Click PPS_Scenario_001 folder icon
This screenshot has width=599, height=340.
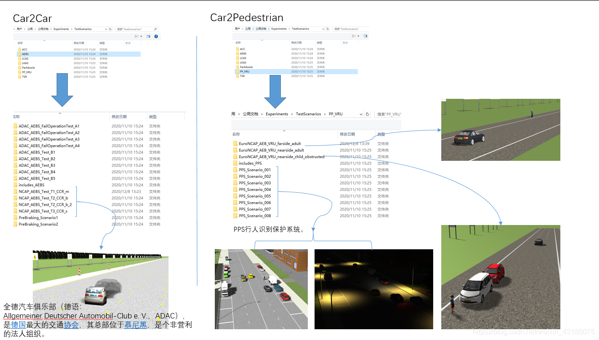click(235, 170)
